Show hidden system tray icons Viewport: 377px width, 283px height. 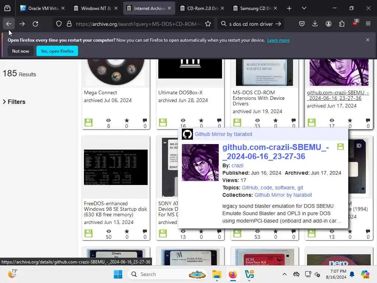click(x=285, y=274)
